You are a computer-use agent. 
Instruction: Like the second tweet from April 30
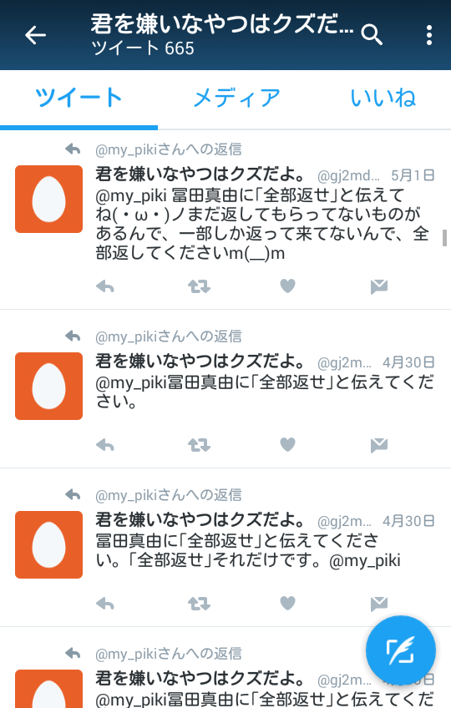287,445
